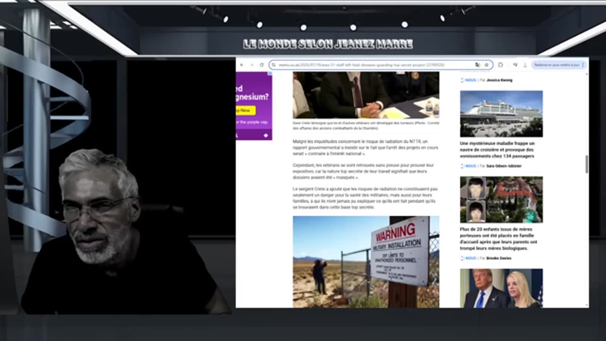This screenshot has height=341, width=606.
Task: Click the small icon at purple ad bottom
Action: (x=266, y=135)
